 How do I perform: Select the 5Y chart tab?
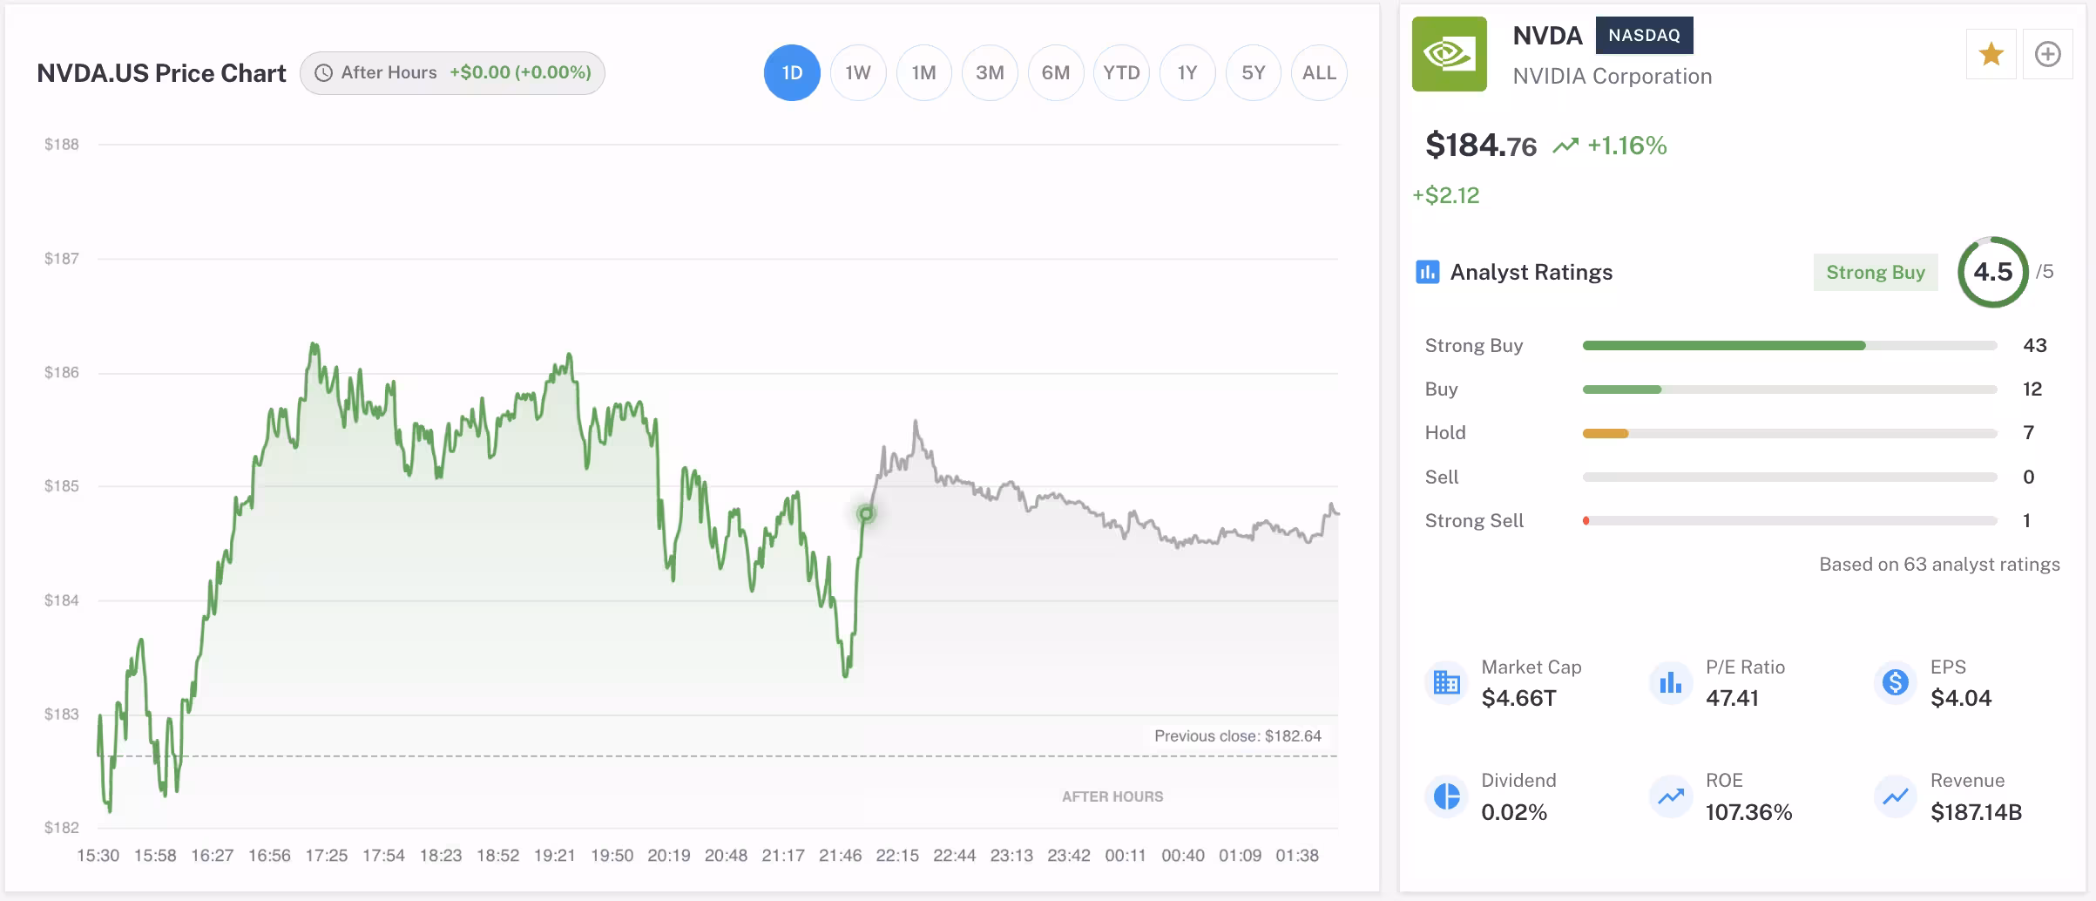(1253, 73)
